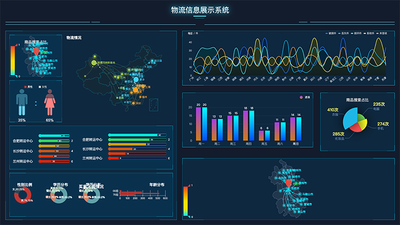Click the big blue 410次 衣服 pie slice

click(x=350, y=118)
